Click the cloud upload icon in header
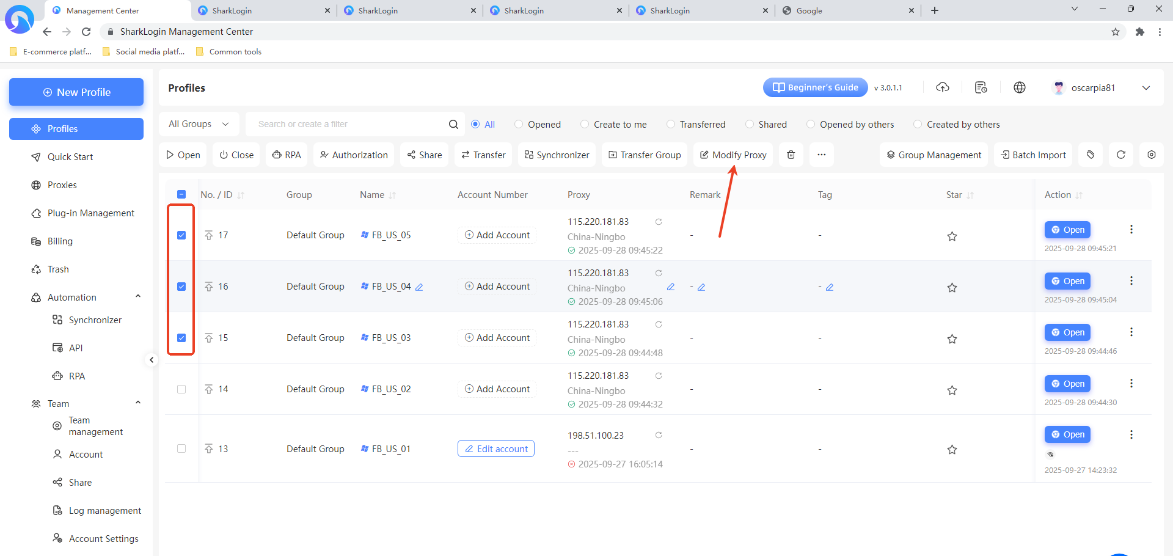The width and height of the screenshot is (1173, 556). [x=943, y=88]
